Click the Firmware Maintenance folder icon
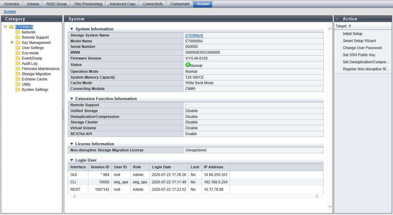The height and width of the screenshot is (215, 393). (x=18, y=69)
